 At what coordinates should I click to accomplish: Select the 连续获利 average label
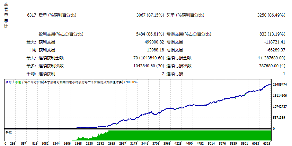pyautogui.click(x=47, y=74)
